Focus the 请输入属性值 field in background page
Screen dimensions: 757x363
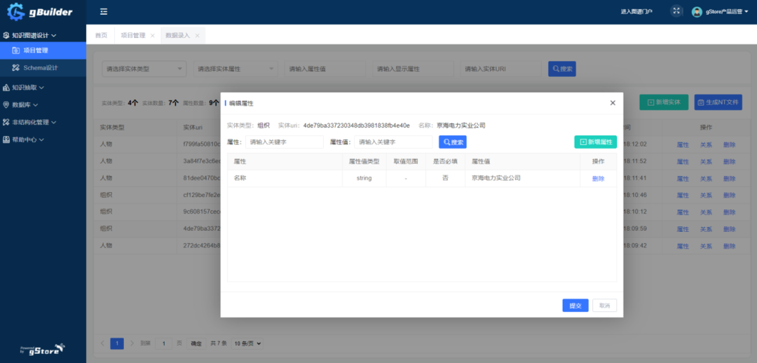tap(325, 69)
